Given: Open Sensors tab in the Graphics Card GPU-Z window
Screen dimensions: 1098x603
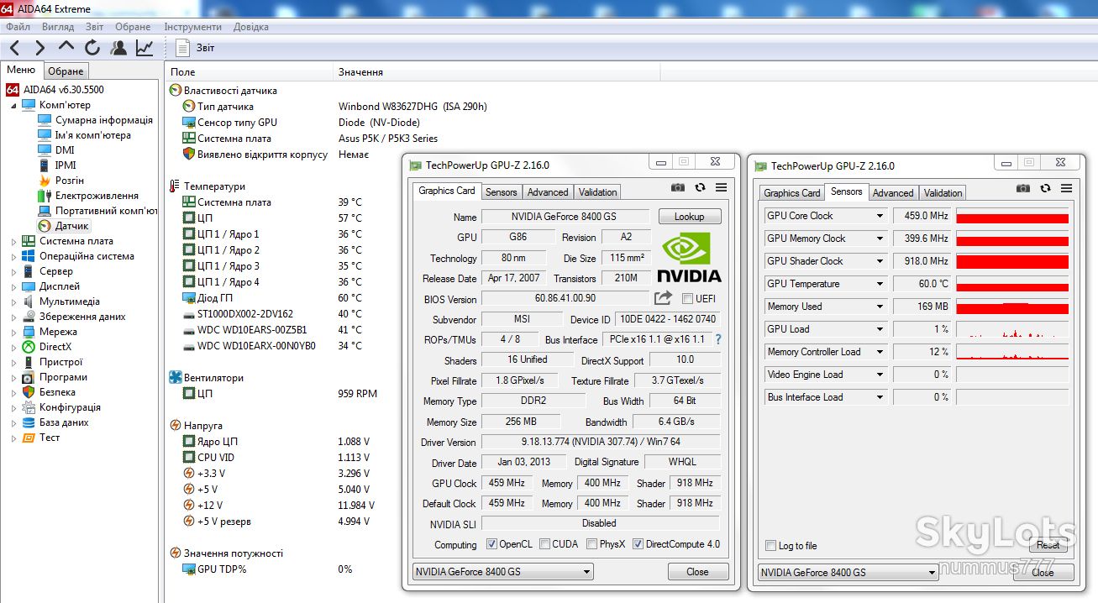Looking at the screenshot, I should (501, 192).
